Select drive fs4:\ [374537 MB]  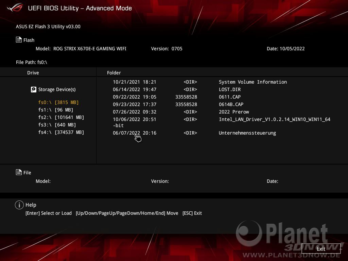point(61,132)
